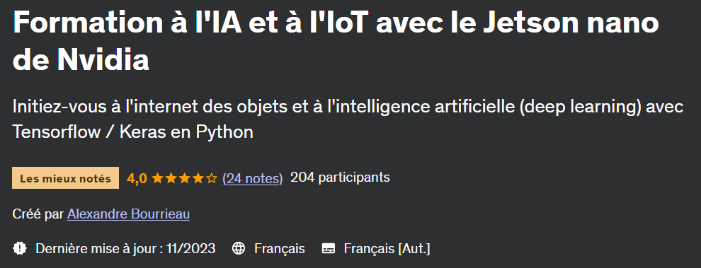Click the Français [Aut.] captions label

point(387,249)
